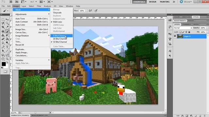This screenshot has width=209, height=117.
Task: Switch to the Swatches tab
Action: [186, 17]
